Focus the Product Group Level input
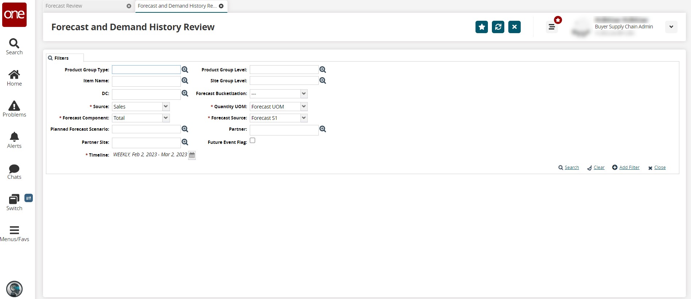The image size is (691, 299). [x=284, y=70]
